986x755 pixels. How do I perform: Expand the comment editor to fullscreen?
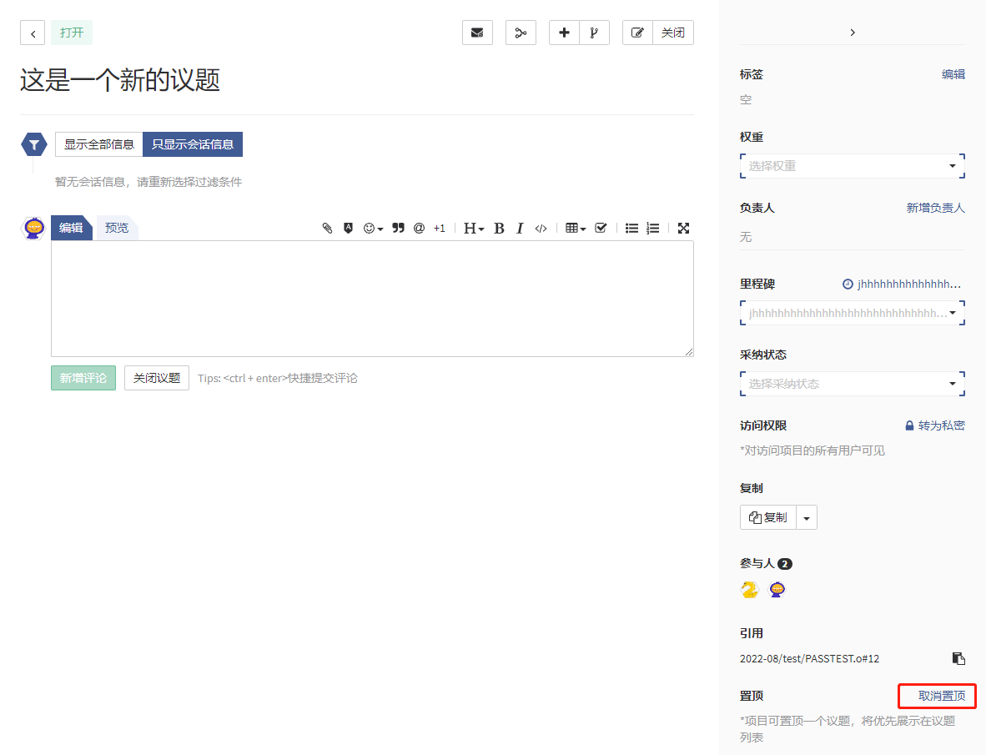point(683,229)
